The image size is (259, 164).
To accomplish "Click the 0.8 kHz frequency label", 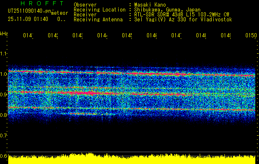I will (x=4, y=115).
